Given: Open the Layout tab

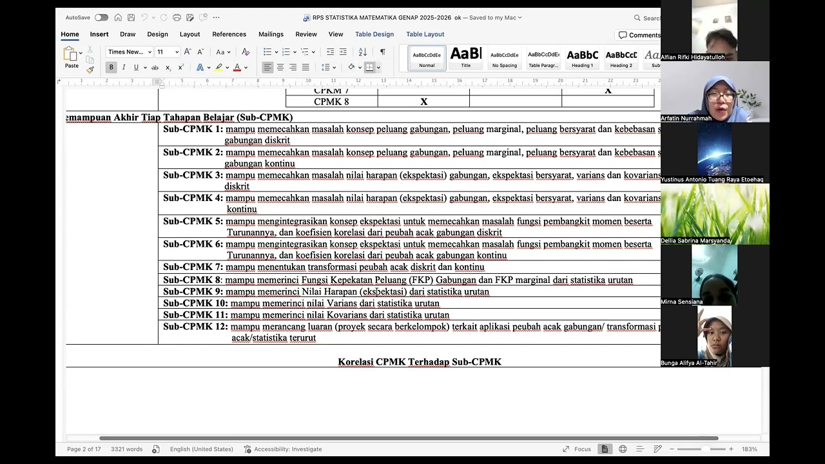Looking at the screenshot, I should click(x=189, y=34).
